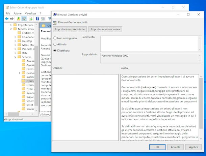Screen dimensions: 206x156
Task: Click the Impostazione precedente button
Action: coord(70,29)
